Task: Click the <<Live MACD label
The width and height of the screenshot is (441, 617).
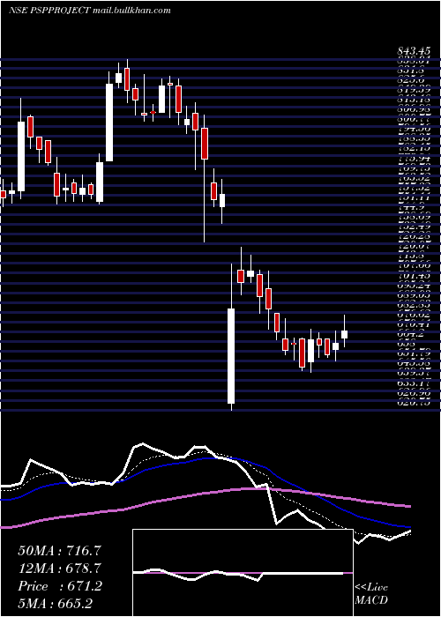Action: click(371, 594)
